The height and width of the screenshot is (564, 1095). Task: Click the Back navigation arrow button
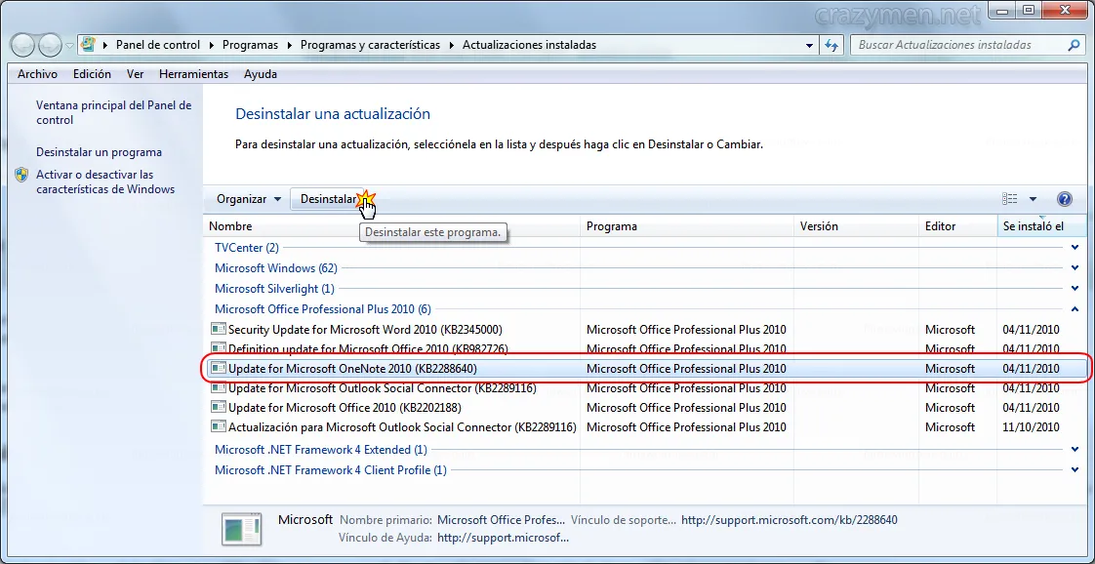[23, 45]
